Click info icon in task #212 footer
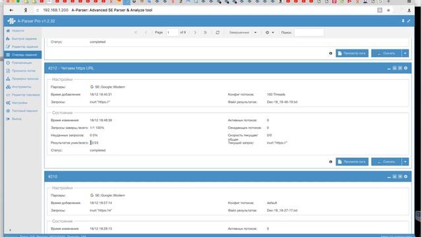 point(330,162)
